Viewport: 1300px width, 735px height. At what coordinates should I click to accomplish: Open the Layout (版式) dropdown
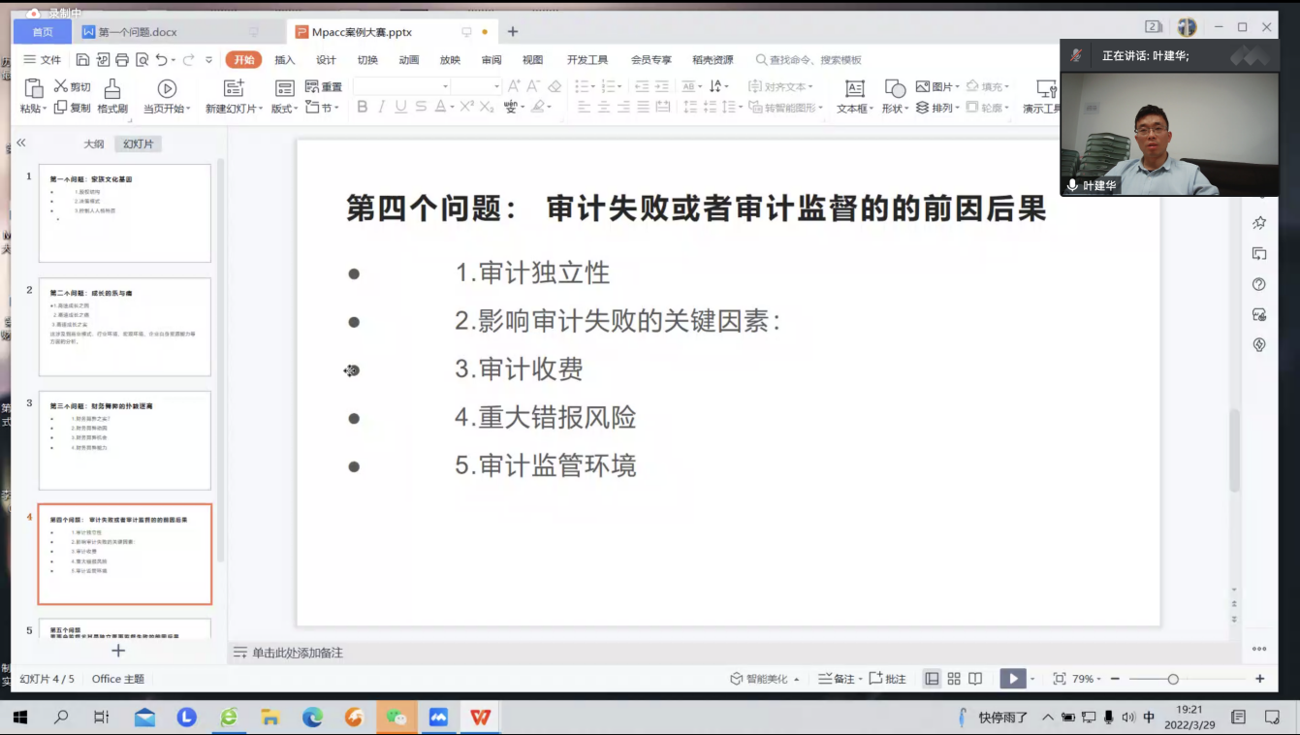coord(285,109)
